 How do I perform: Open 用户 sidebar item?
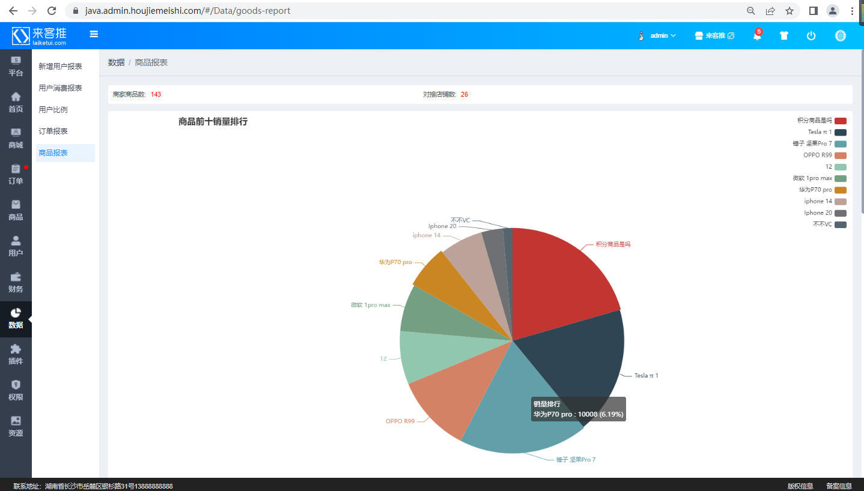coord(16,247)
